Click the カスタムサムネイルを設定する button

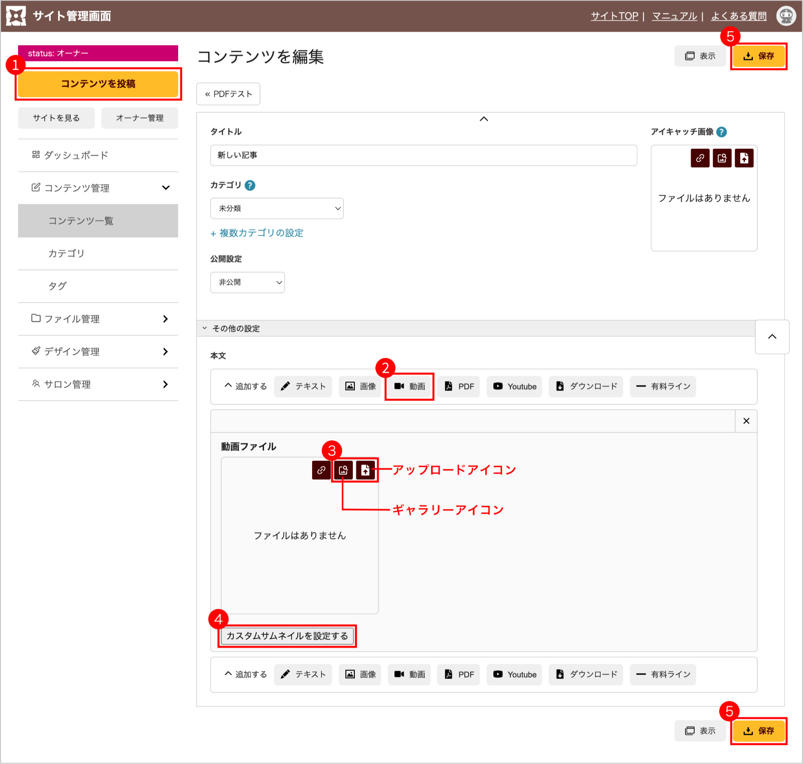tap(288, 636)
